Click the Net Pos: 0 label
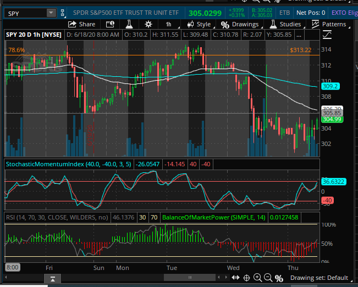This screenshot has height=287, width=358. (x=311, y=13)
